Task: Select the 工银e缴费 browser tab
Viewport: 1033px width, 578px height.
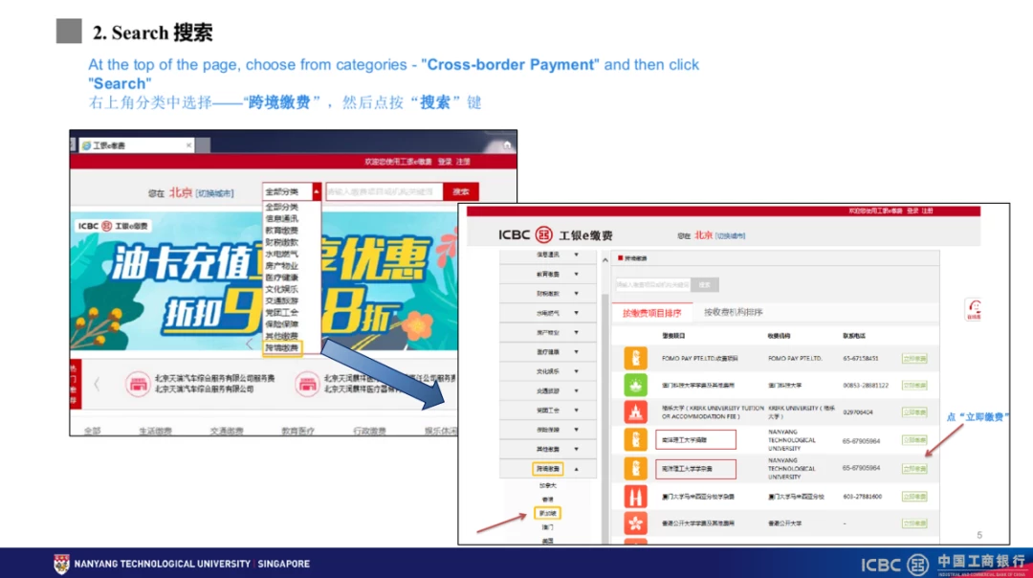Action: point(135,145)
